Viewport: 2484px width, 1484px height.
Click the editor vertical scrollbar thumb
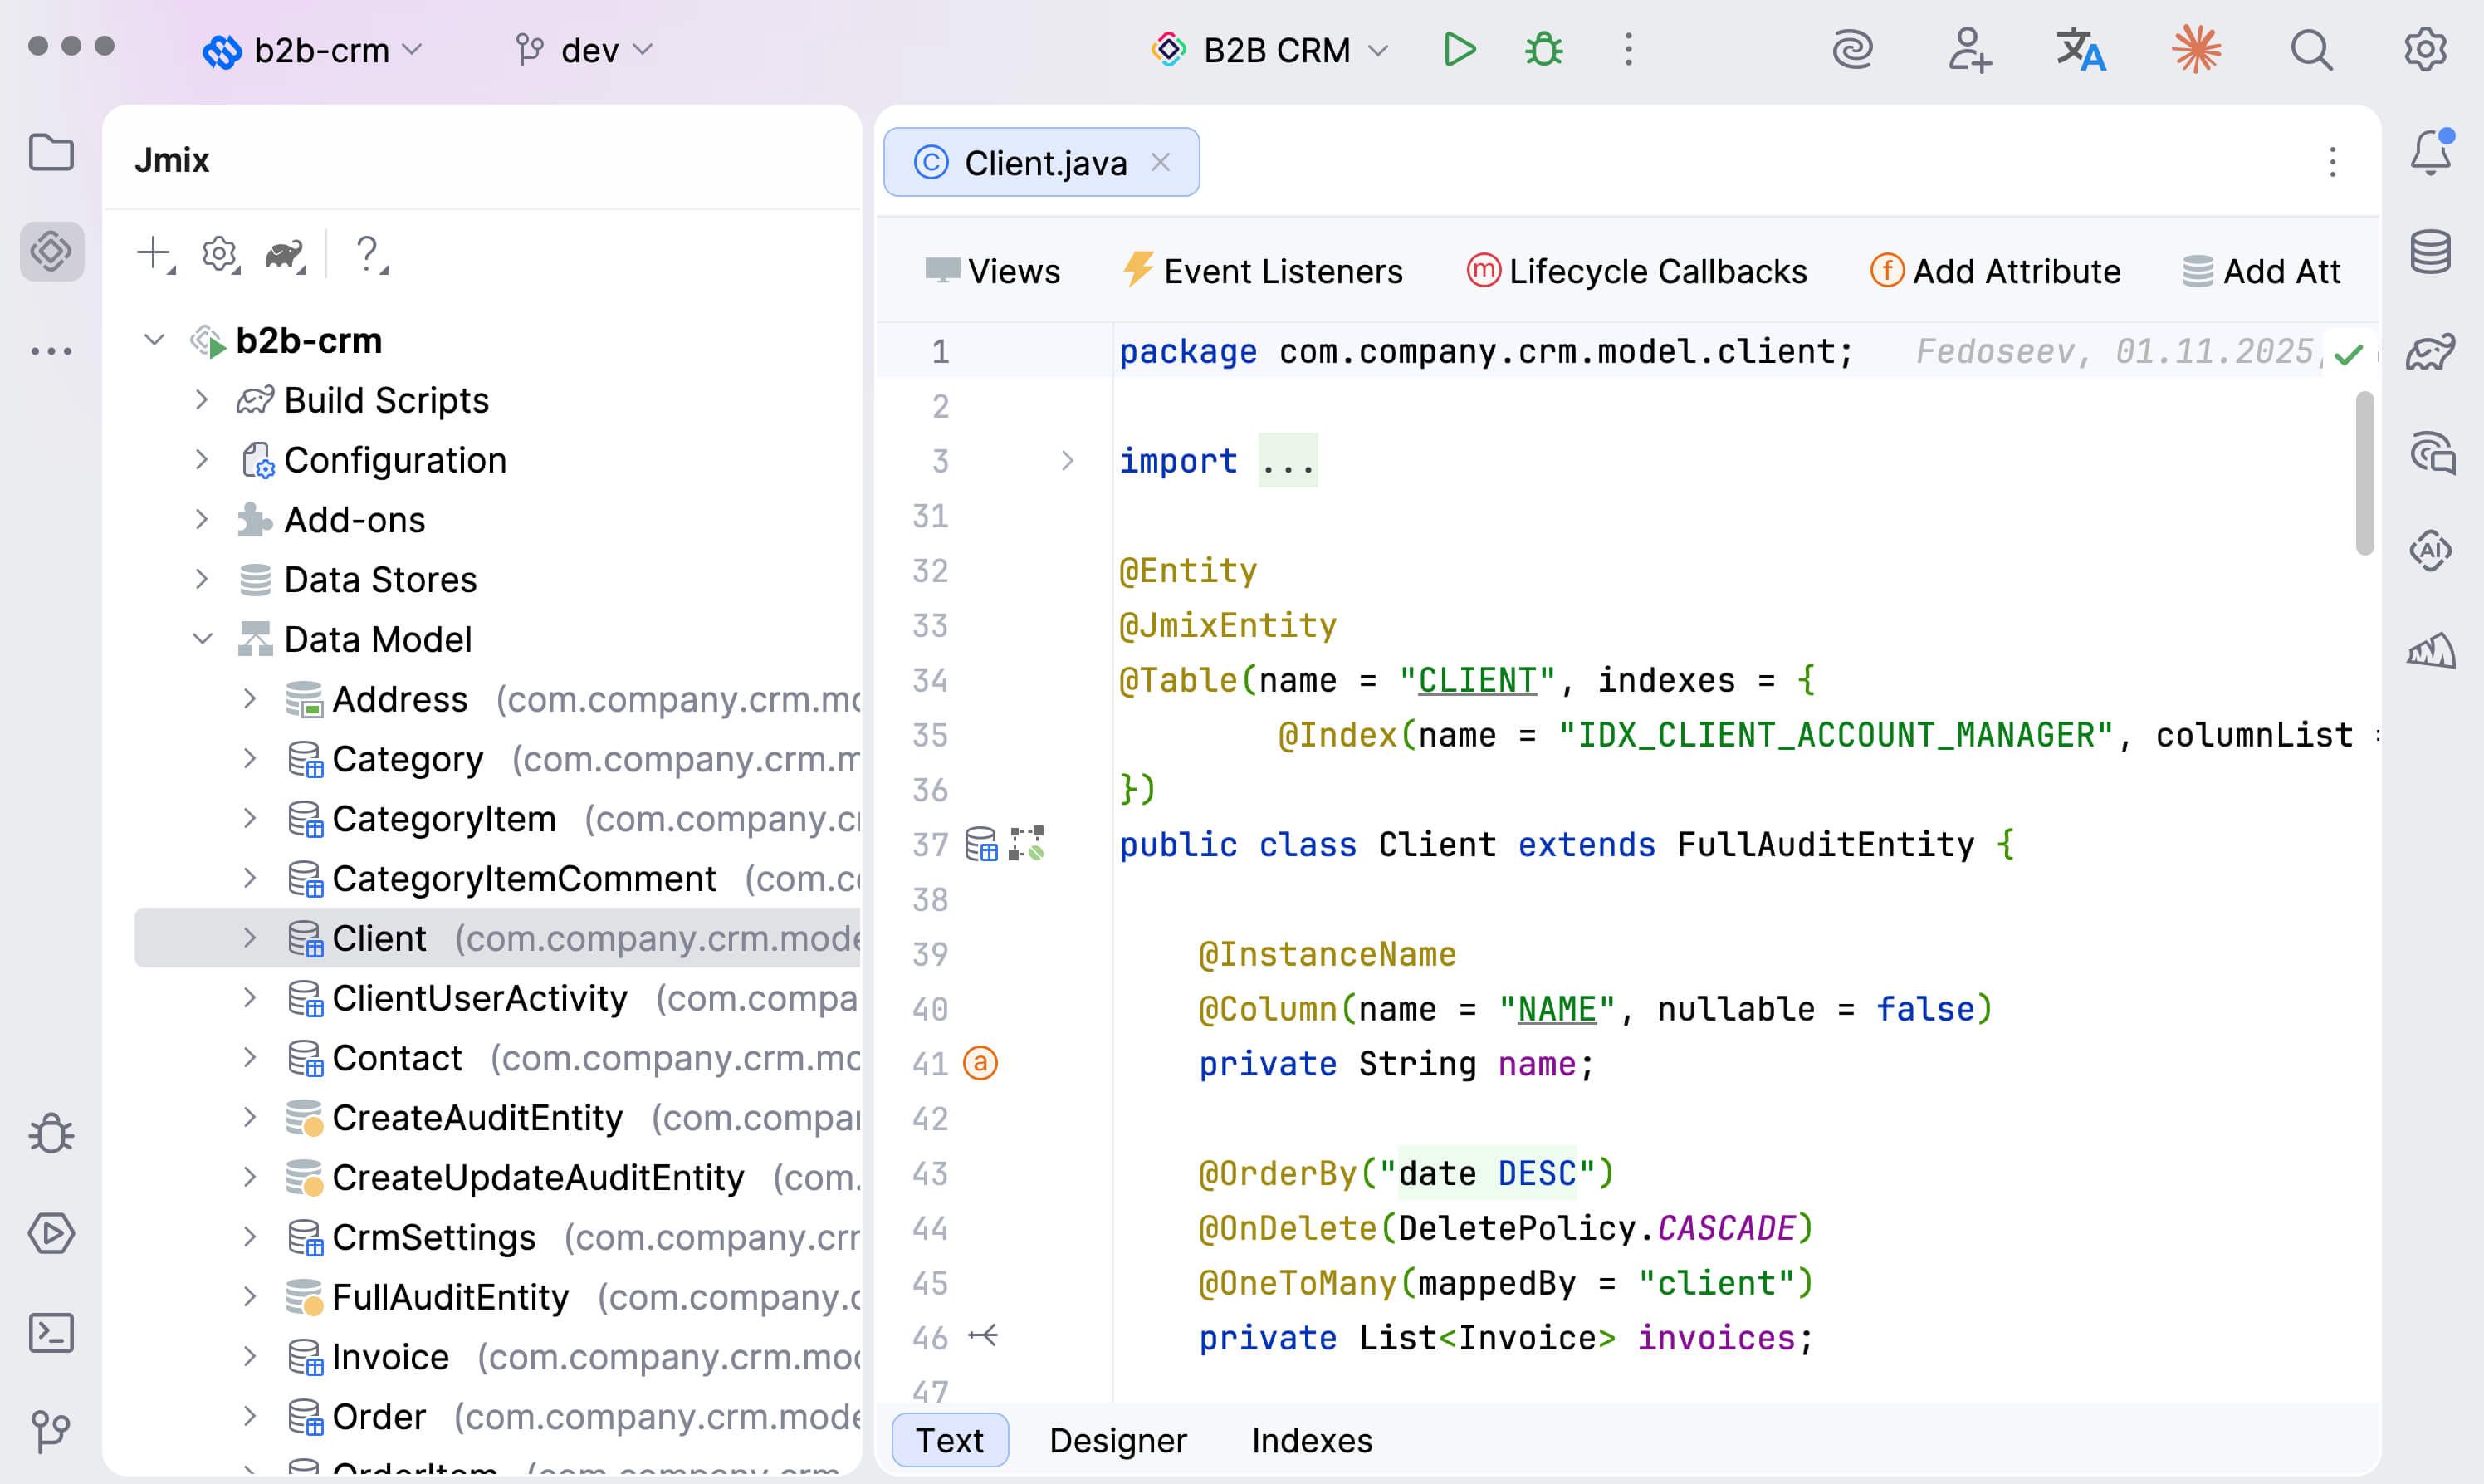point(2365,473)
